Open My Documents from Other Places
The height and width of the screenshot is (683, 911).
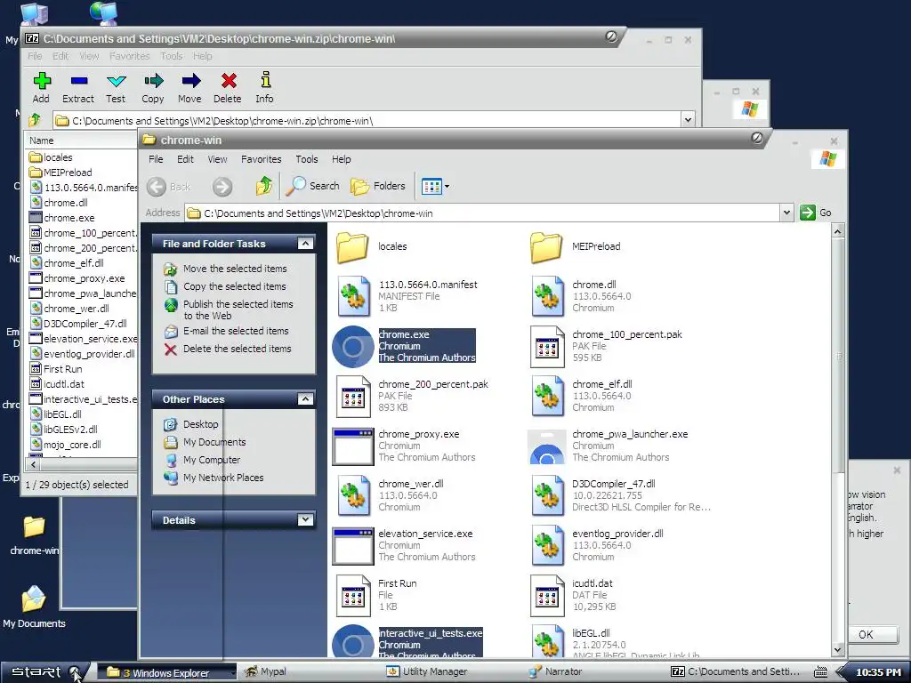click(x=214, y=442)
